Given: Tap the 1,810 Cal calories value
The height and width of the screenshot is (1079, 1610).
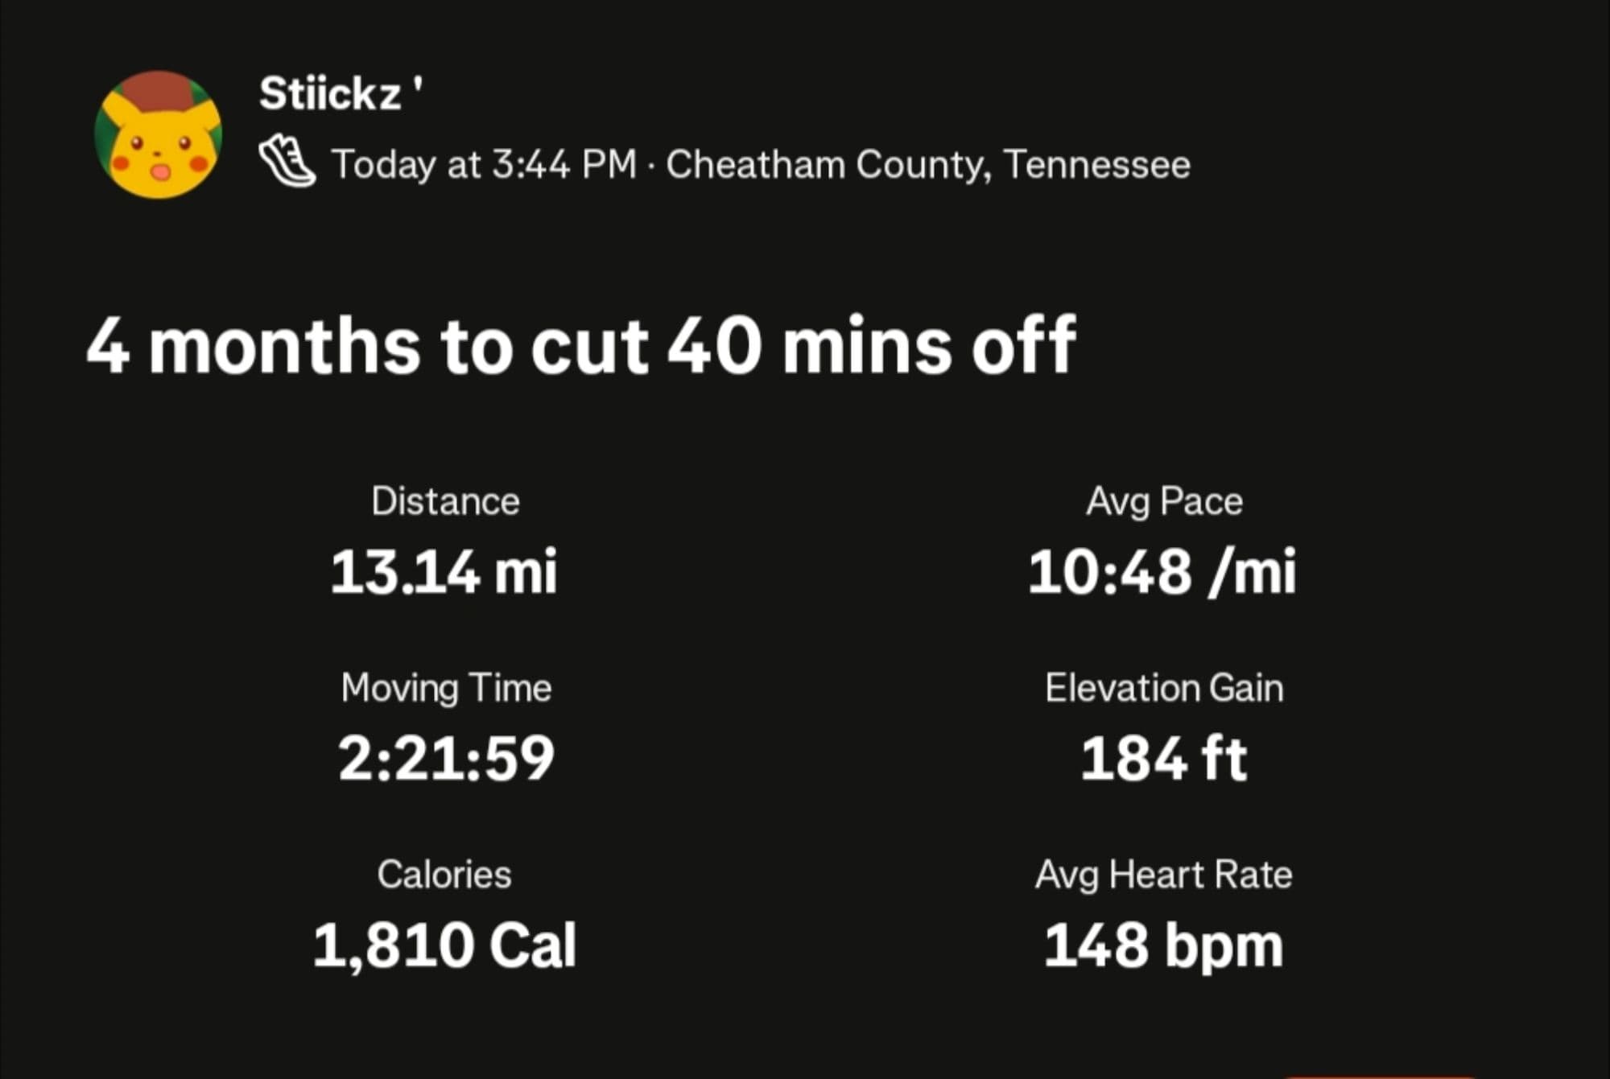Looking at the screenshot, I should tap(444, 945).
